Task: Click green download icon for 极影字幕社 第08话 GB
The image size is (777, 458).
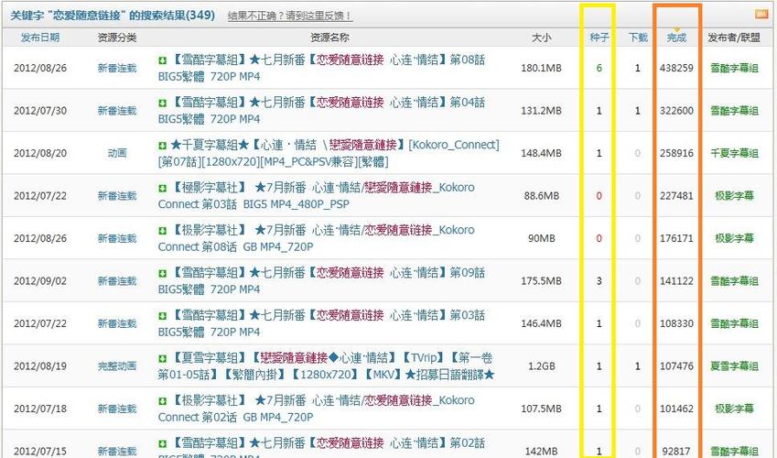Action: tap(162, 231)
